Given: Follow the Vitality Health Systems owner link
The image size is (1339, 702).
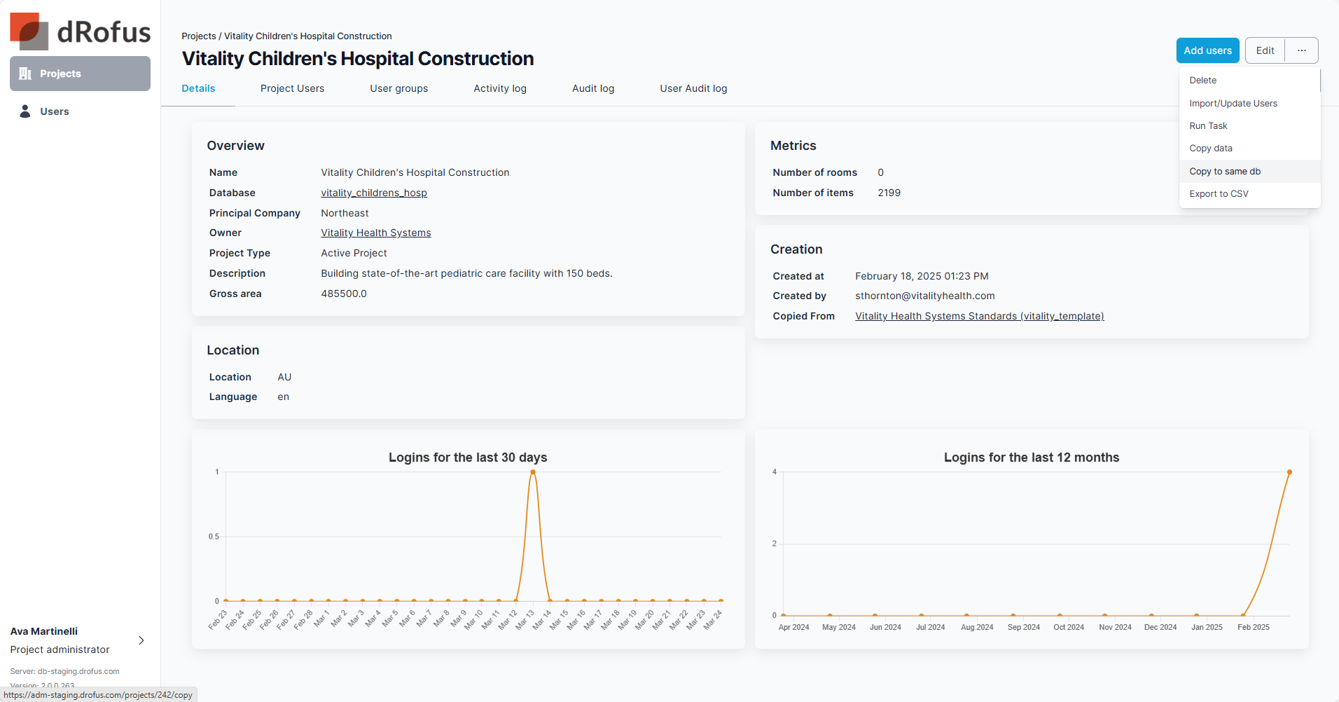Looking at the screenshot, I should click(x=375, y=233).
